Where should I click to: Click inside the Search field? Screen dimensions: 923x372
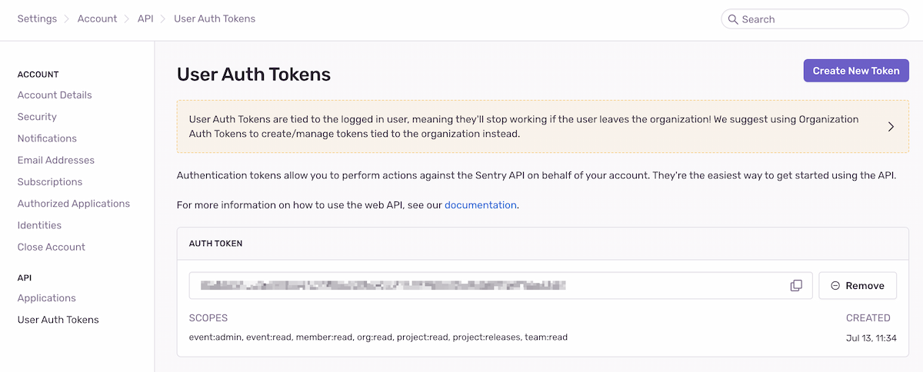point(819,19)
